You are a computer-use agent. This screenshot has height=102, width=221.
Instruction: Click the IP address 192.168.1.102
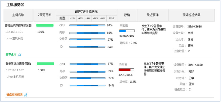pos(15,70)
